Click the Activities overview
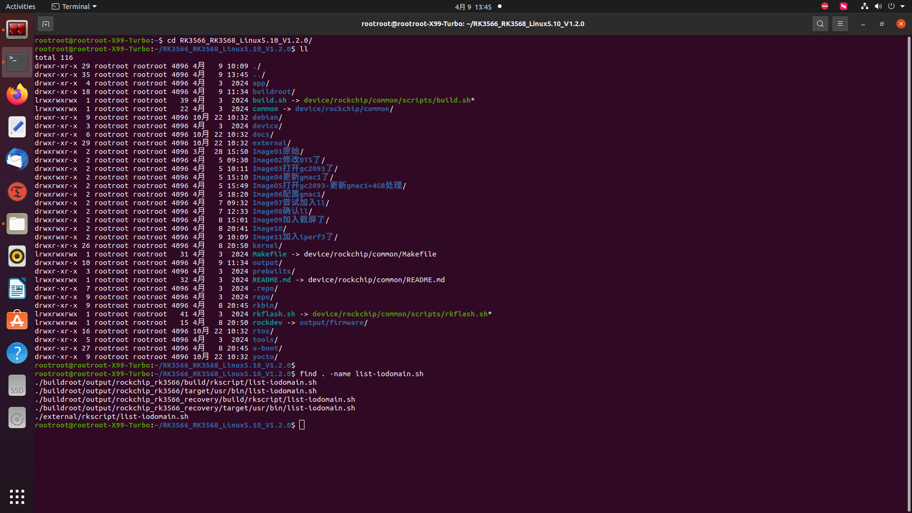 (20, 7)
